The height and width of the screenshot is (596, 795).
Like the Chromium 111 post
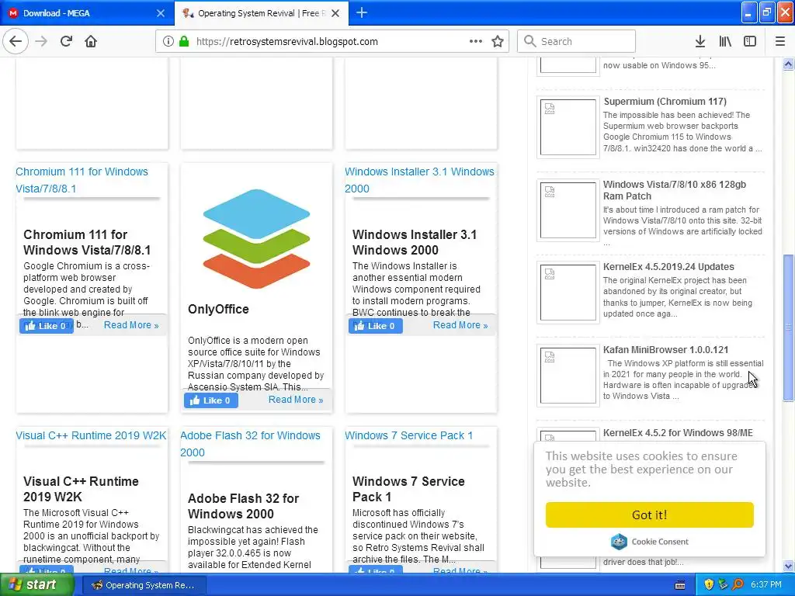(x=46, y=326)
